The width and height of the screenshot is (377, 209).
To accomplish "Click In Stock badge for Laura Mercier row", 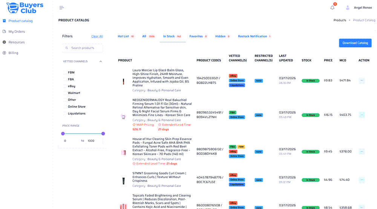I will pos(310,81).
